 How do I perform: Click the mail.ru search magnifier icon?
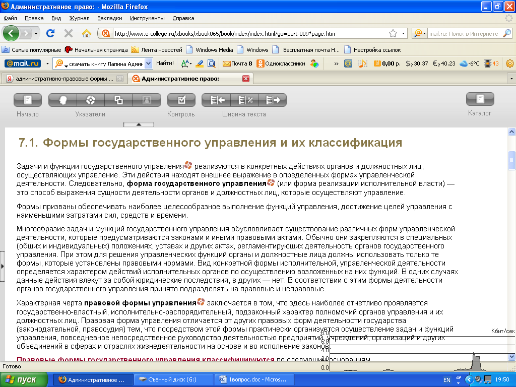pyautogui.click(x=507, y=33)
